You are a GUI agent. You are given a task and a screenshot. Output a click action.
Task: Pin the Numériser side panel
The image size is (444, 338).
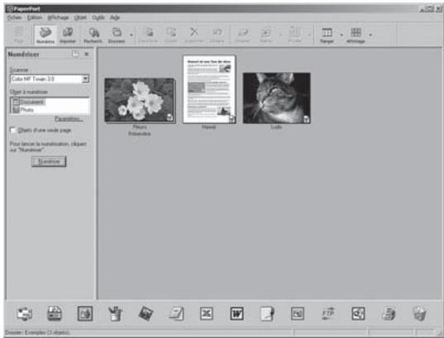(75, 54)
